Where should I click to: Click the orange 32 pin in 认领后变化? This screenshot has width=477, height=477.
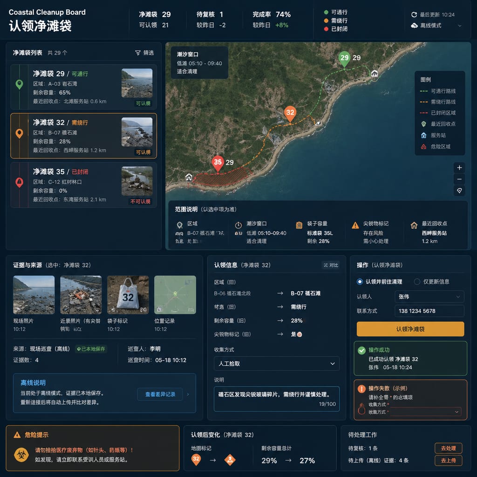[x=196, y=460]
